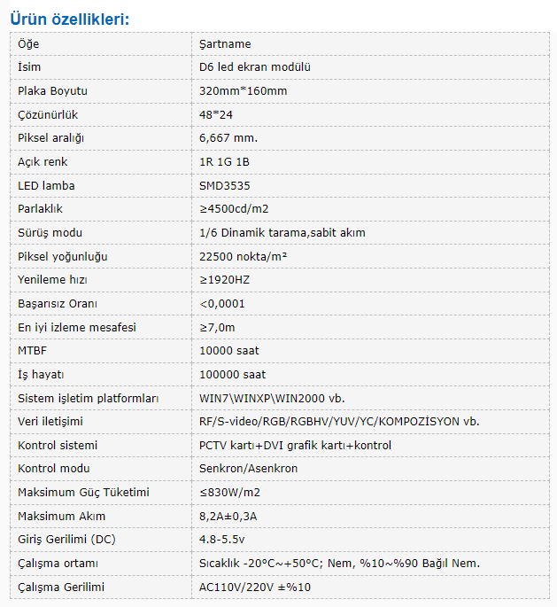Image resolution: width=557 pixels, height=607 pixels.
Task: Select the 'Plaka Boyutu' row label
Action: 52,91
